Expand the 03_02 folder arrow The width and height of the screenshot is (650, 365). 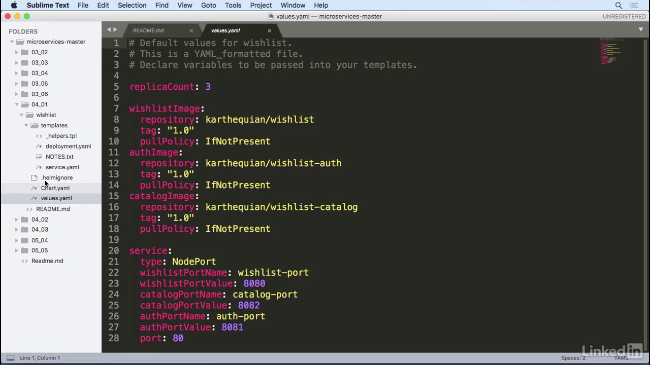(x=16, y=52)
